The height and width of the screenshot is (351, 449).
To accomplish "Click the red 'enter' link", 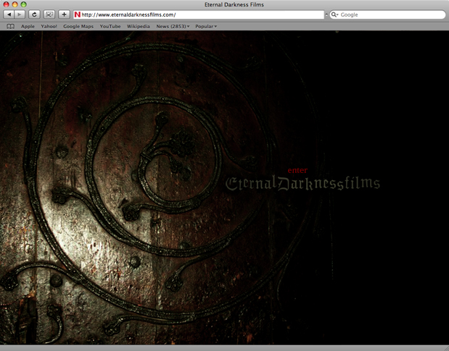I will [x=297, y=171].
